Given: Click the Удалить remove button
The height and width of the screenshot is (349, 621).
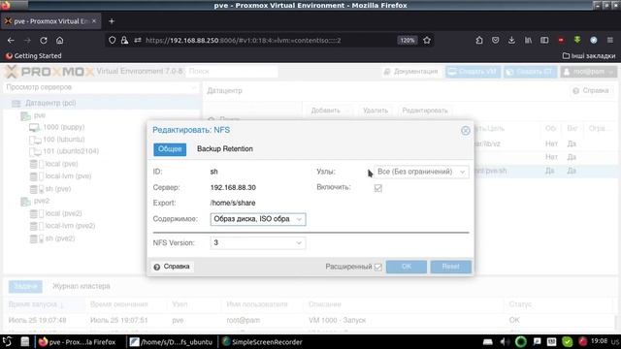Looking at the screenshot, I should 376,111.
